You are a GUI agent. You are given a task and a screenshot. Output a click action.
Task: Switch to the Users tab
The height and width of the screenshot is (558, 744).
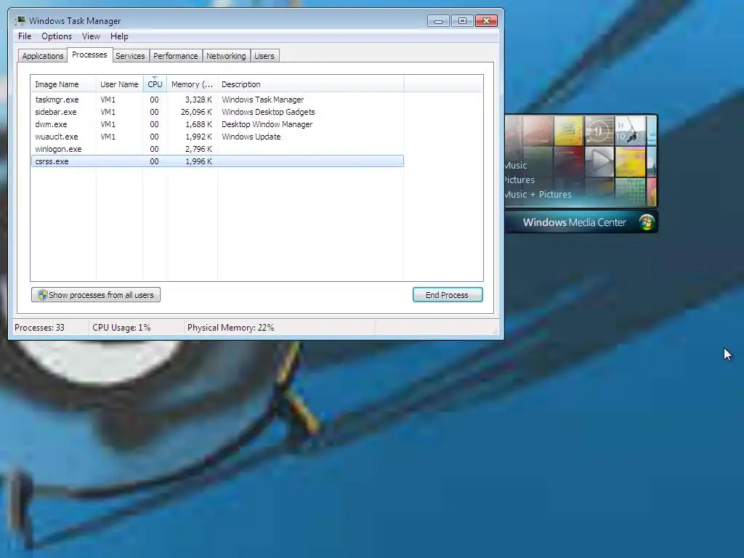click(264, 56)
